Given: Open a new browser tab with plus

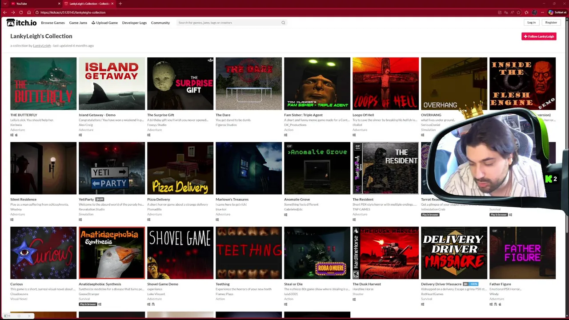Looking at the screenshot, I should pyautogui.click(x=120, y=4).
